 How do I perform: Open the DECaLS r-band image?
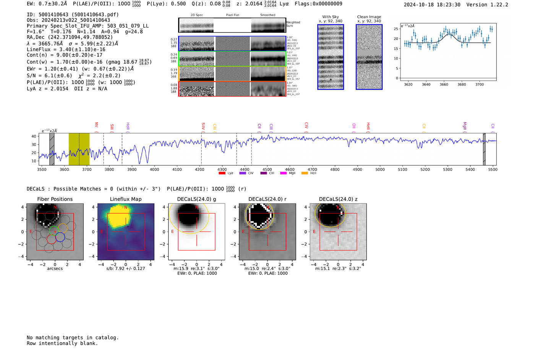pyautogui.click(x=267, y=232)
